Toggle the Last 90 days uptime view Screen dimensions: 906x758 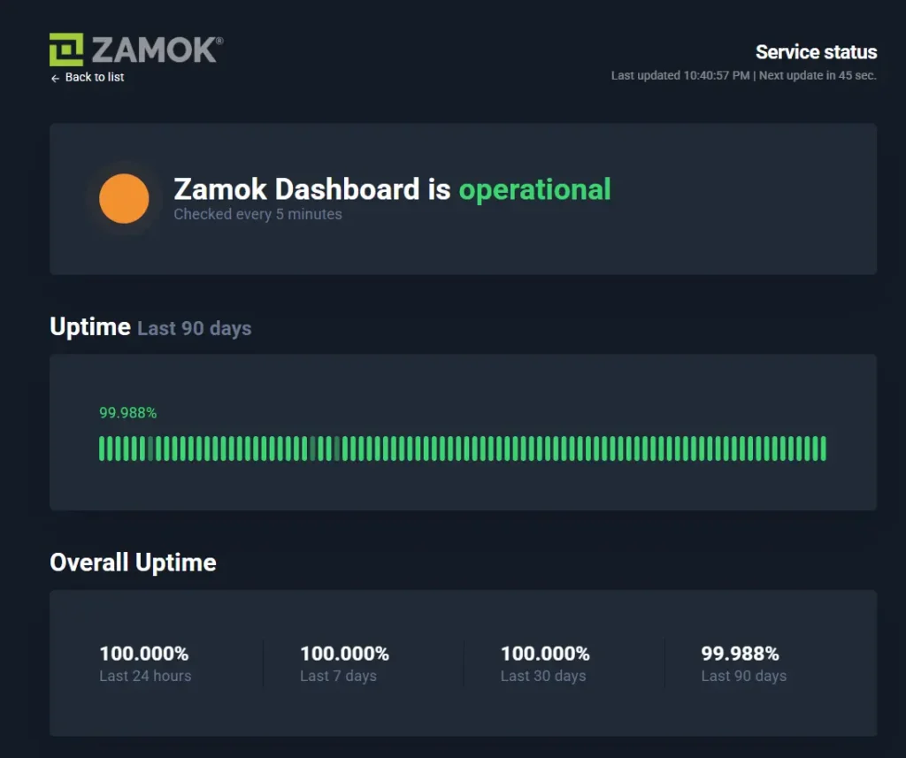click(x=193, y=328)
